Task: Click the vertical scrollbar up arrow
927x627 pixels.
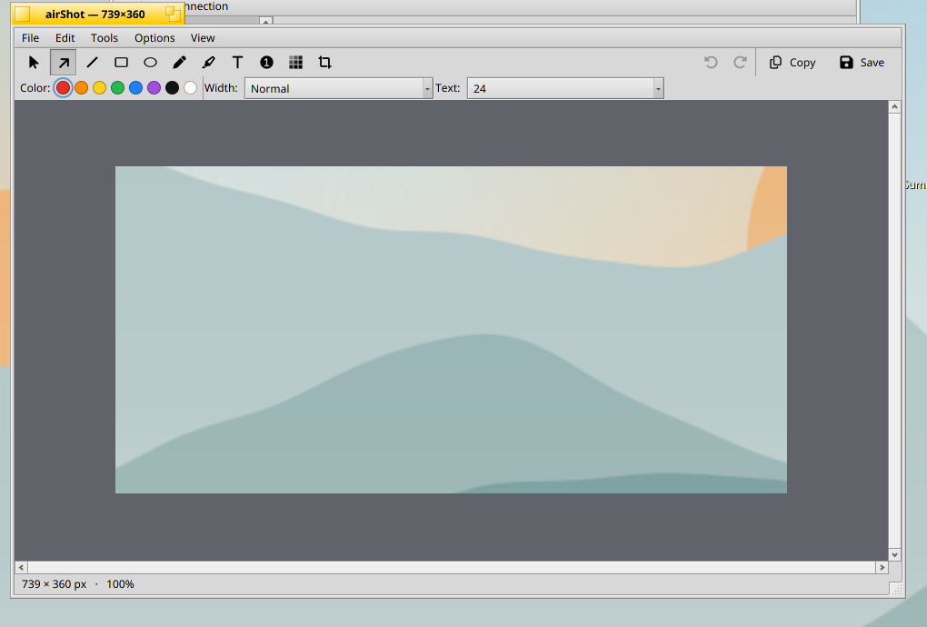Action: click(x=894, y=107)
